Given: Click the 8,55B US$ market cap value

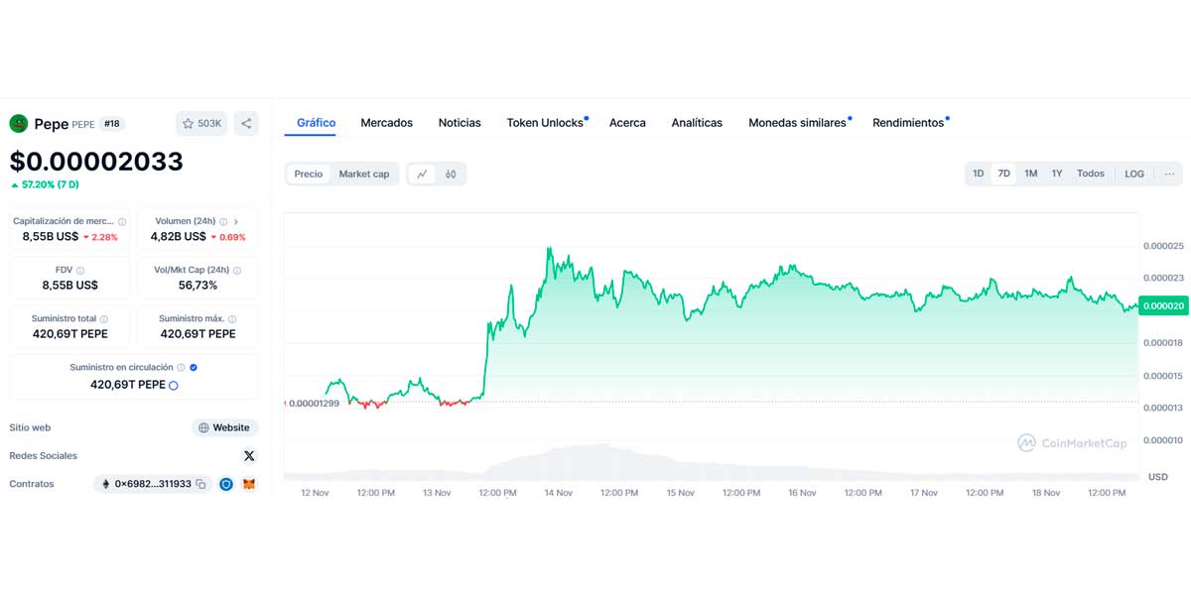Looking at the screenshot, I should coord(51,237).
